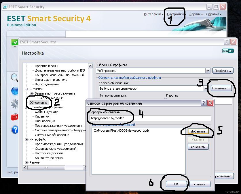Select Планировщик in the tree
Screen dimensions: 241x194
click(45, 121)
